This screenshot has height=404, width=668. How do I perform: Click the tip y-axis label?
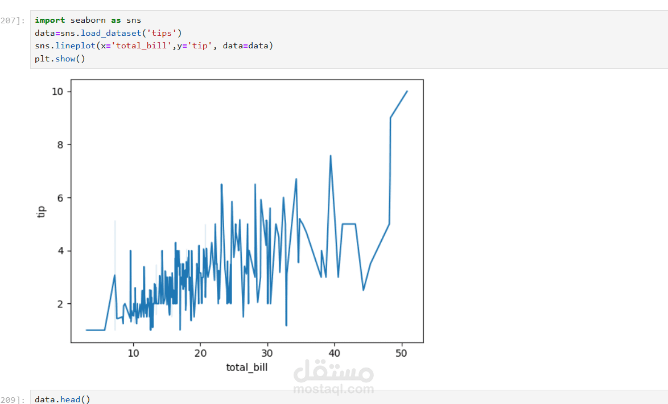click(x=41, y=212)
